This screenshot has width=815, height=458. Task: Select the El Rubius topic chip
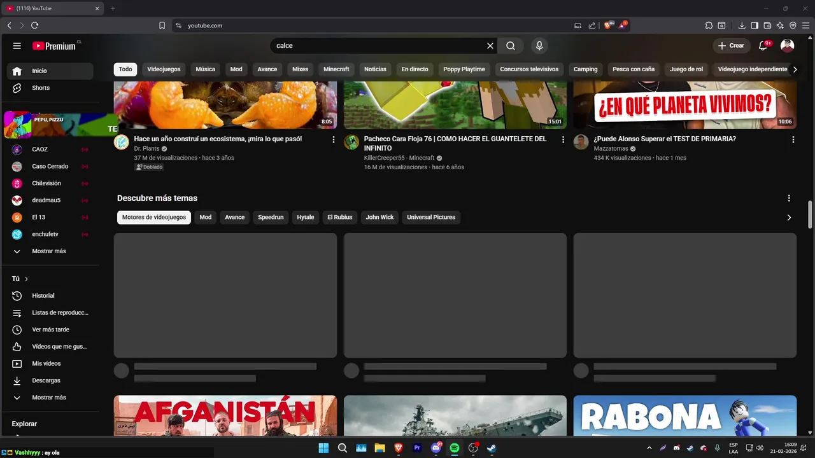pyautogui.click(x=340, y=218)
